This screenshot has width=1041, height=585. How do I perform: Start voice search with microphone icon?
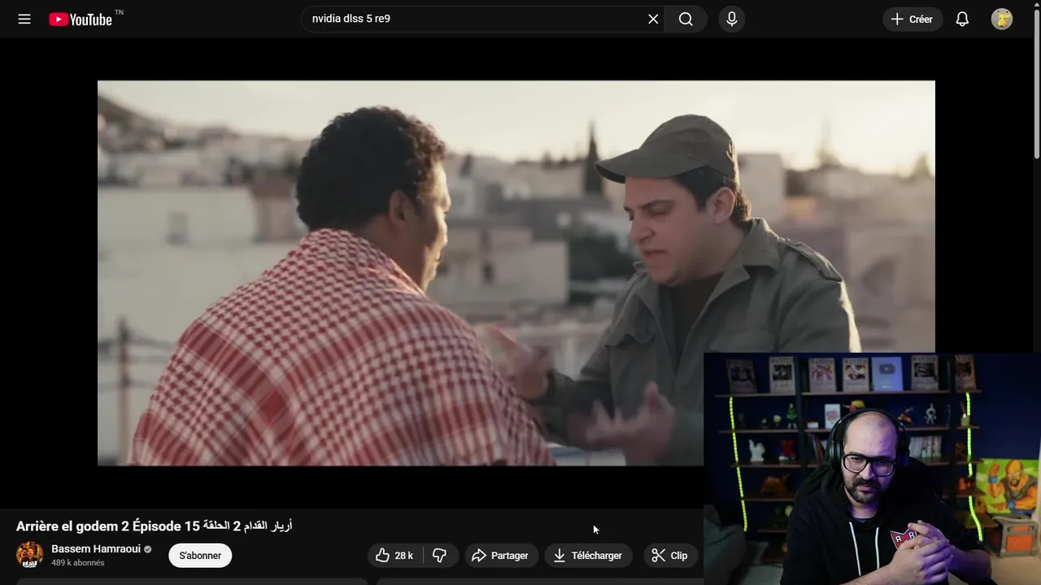(732, 19)
